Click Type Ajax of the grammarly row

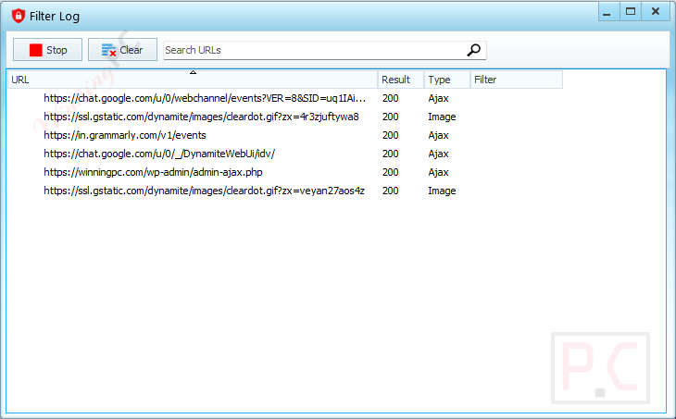point(438,136)
